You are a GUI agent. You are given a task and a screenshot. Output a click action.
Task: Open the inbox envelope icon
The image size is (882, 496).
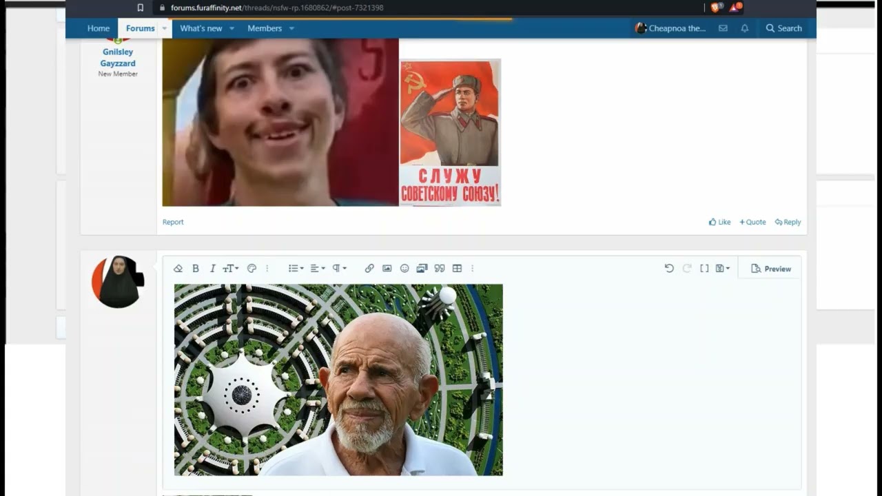pyautogui.click(x=723, y=28)
